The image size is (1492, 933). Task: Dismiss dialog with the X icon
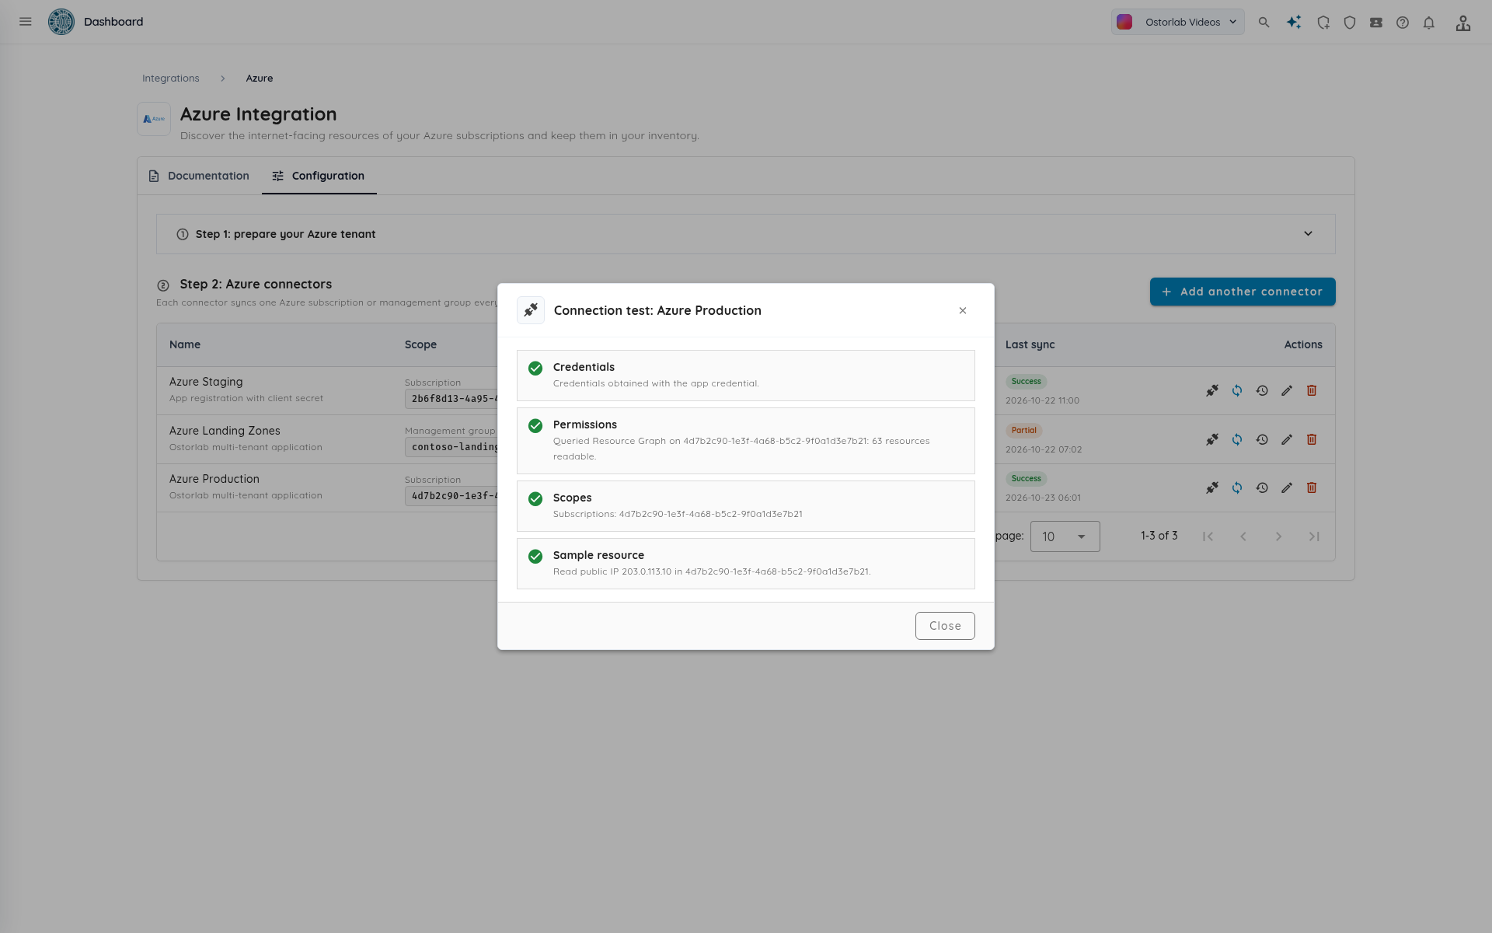click(963, 310)
